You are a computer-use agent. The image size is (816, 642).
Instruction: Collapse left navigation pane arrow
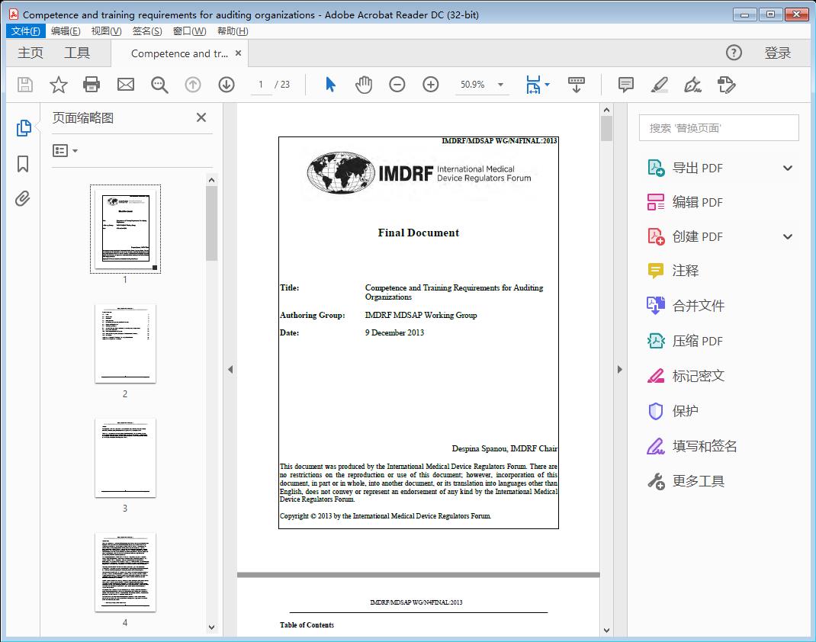click(x=230, y=369)
